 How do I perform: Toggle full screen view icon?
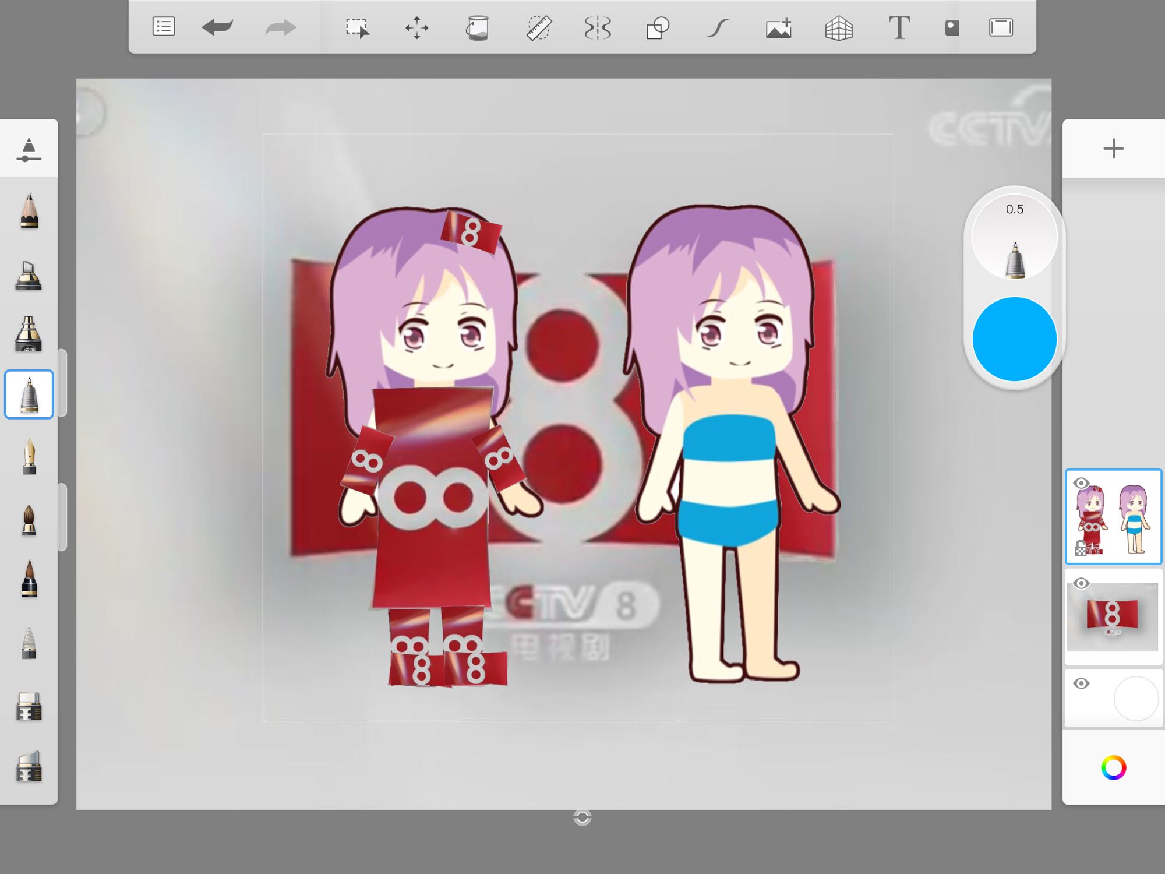coord(1001,27)
